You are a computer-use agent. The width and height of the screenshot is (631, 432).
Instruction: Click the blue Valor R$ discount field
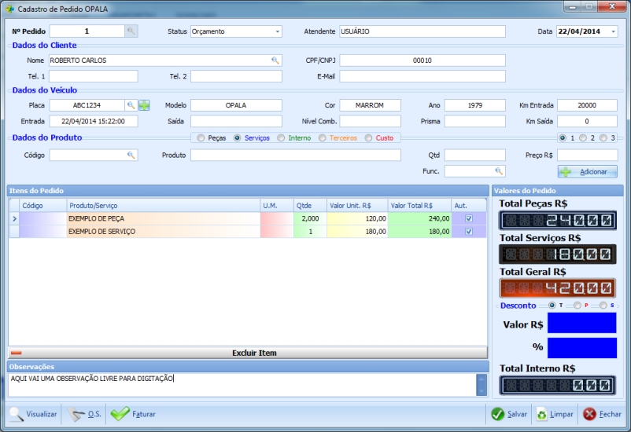pos(581,323)
